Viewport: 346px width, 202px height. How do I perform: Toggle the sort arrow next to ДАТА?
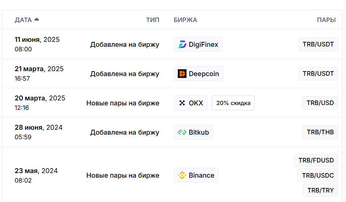click(x=37, y=19)
